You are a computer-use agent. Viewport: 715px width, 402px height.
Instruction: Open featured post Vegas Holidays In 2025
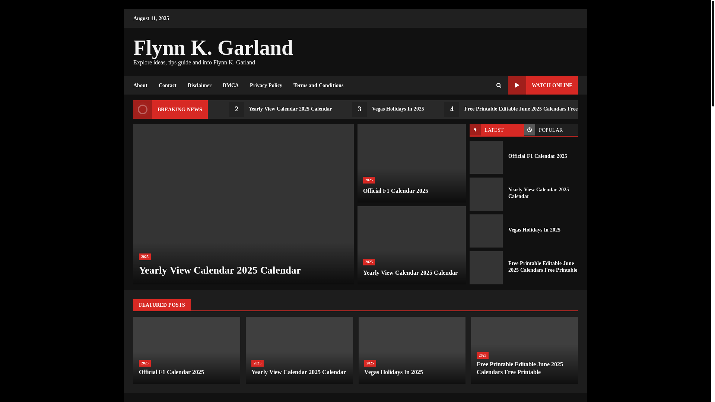click(394, 372)
